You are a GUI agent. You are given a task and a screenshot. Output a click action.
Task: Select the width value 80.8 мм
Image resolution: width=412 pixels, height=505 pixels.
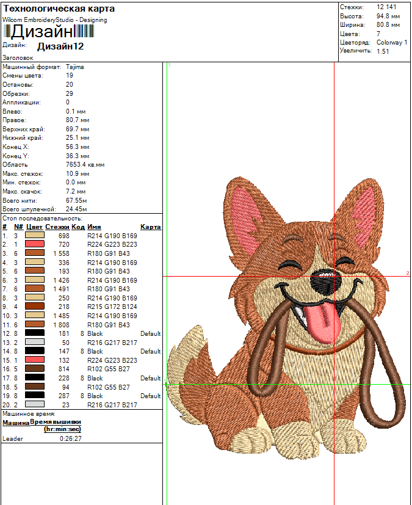[388, 24]
